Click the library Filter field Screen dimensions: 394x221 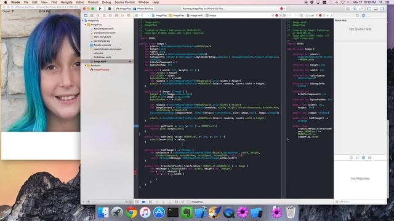pyautogui.click(x=363, y=202)
